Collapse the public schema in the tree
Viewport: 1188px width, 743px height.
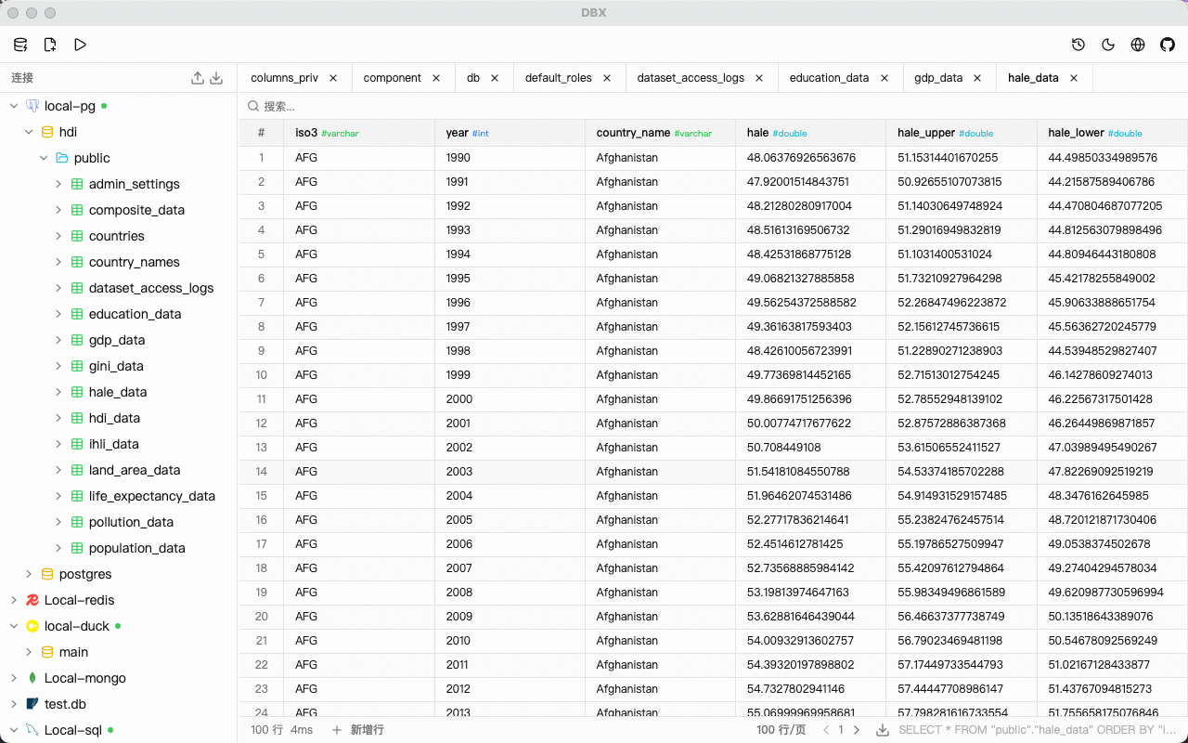pos(43,158)
